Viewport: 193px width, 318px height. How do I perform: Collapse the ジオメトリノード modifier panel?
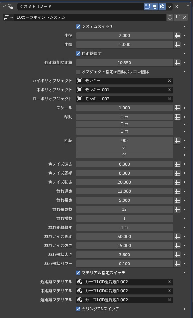click(x=4, y=7)
